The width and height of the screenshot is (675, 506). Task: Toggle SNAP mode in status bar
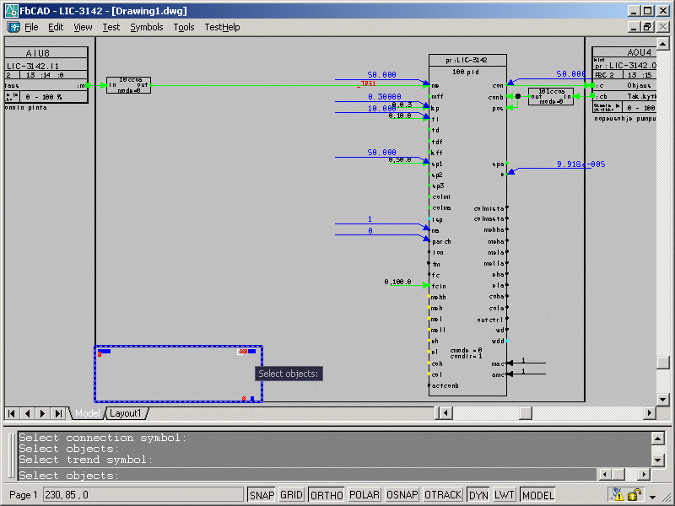(x=262, y=495)
